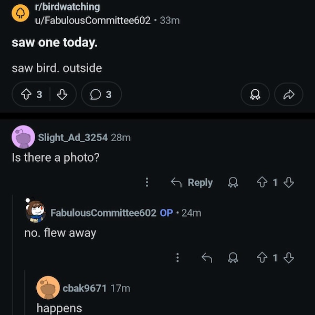
Task: Open more options on Slight_Ad_3254's comment
Action: tap(147, 183)
